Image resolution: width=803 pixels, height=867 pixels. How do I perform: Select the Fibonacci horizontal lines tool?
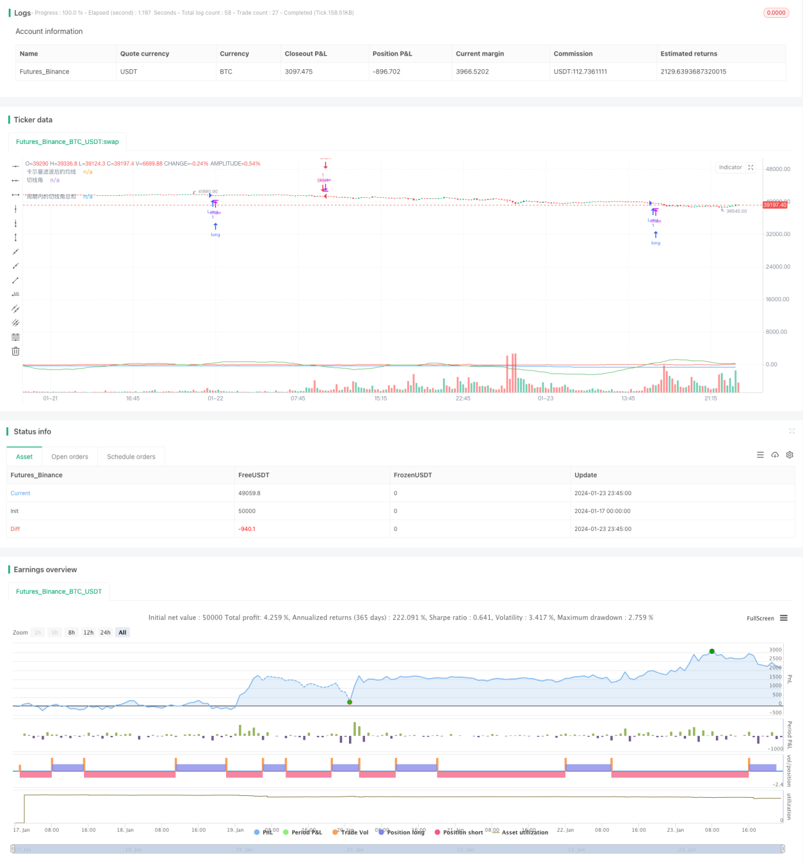tap(15, 337)
